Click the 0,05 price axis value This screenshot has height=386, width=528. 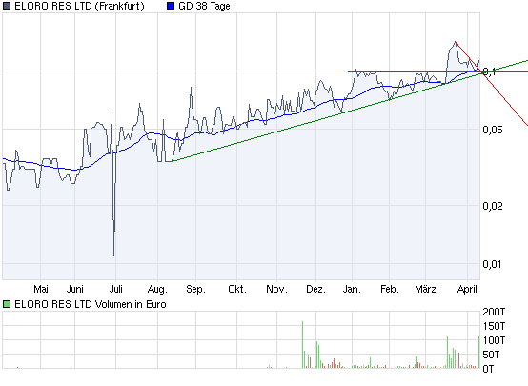pos(493,130)
